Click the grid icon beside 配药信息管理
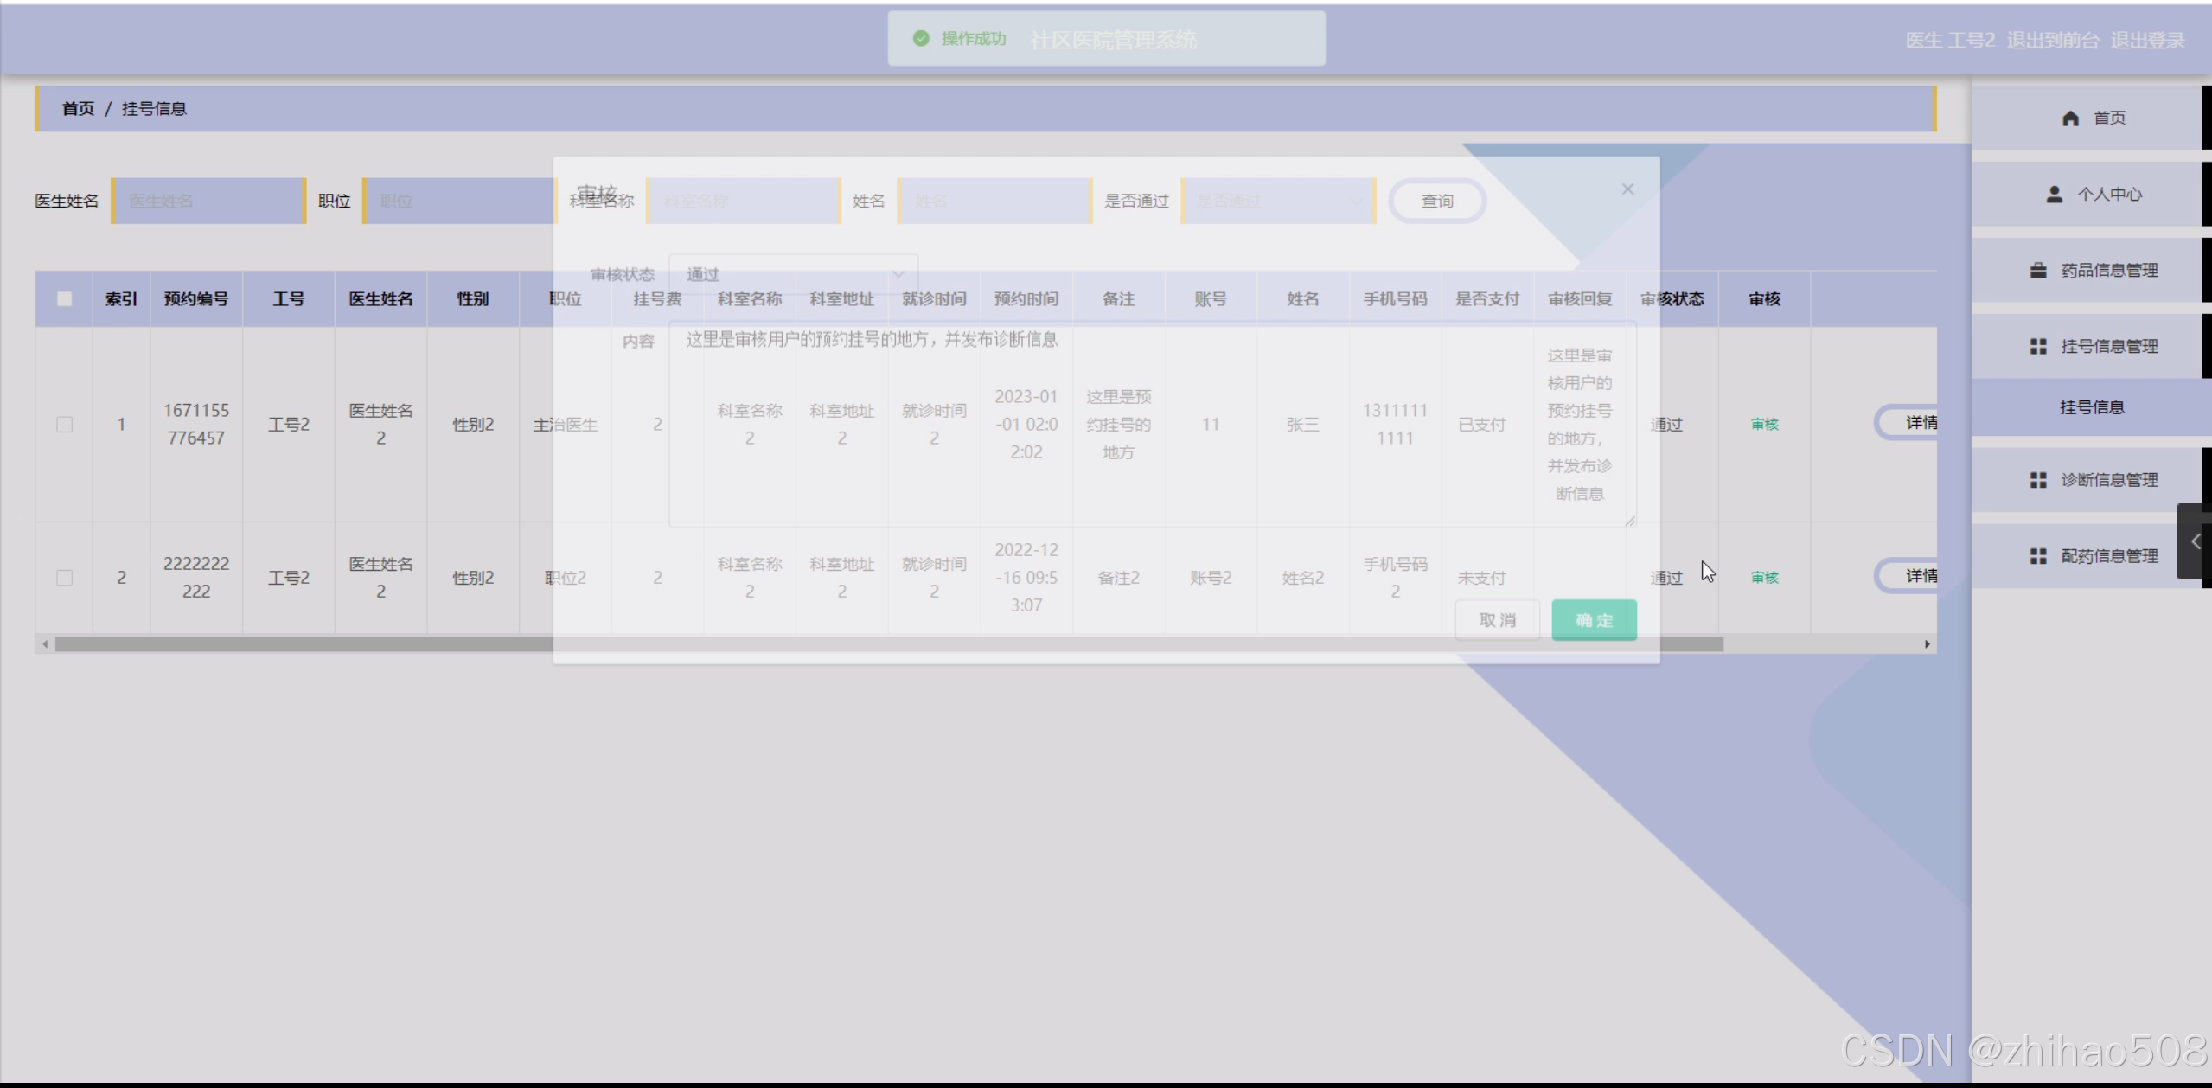This screenshot has width=2212, height=1088. [x=2038, y=556]
